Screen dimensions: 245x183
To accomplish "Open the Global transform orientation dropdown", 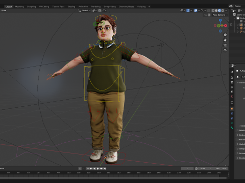I will [x=84, y=11].
